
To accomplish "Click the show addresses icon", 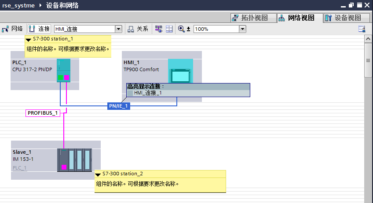I will tap(159, 29).
